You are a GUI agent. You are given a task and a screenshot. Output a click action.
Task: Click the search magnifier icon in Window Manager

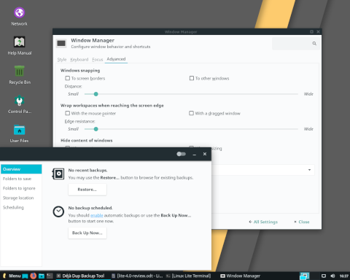[x=314, y=44]
